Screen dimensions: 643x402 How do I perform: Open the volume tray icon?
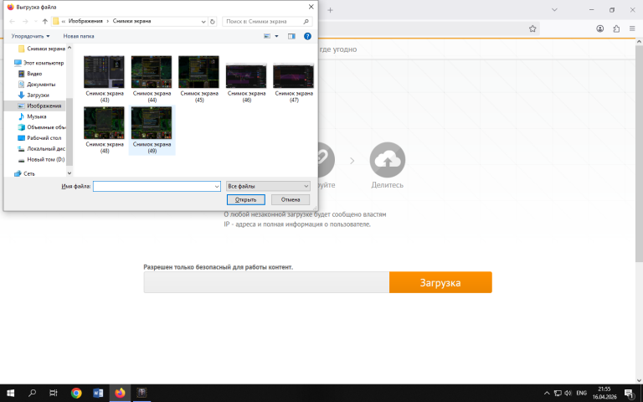568,393
